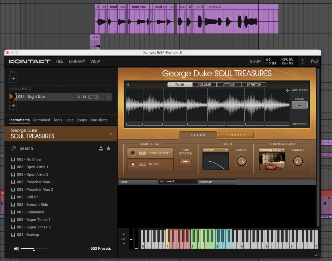
Task: Expand the George Duke Soul Treasures library chevron
Action: (x=111, y=134)
